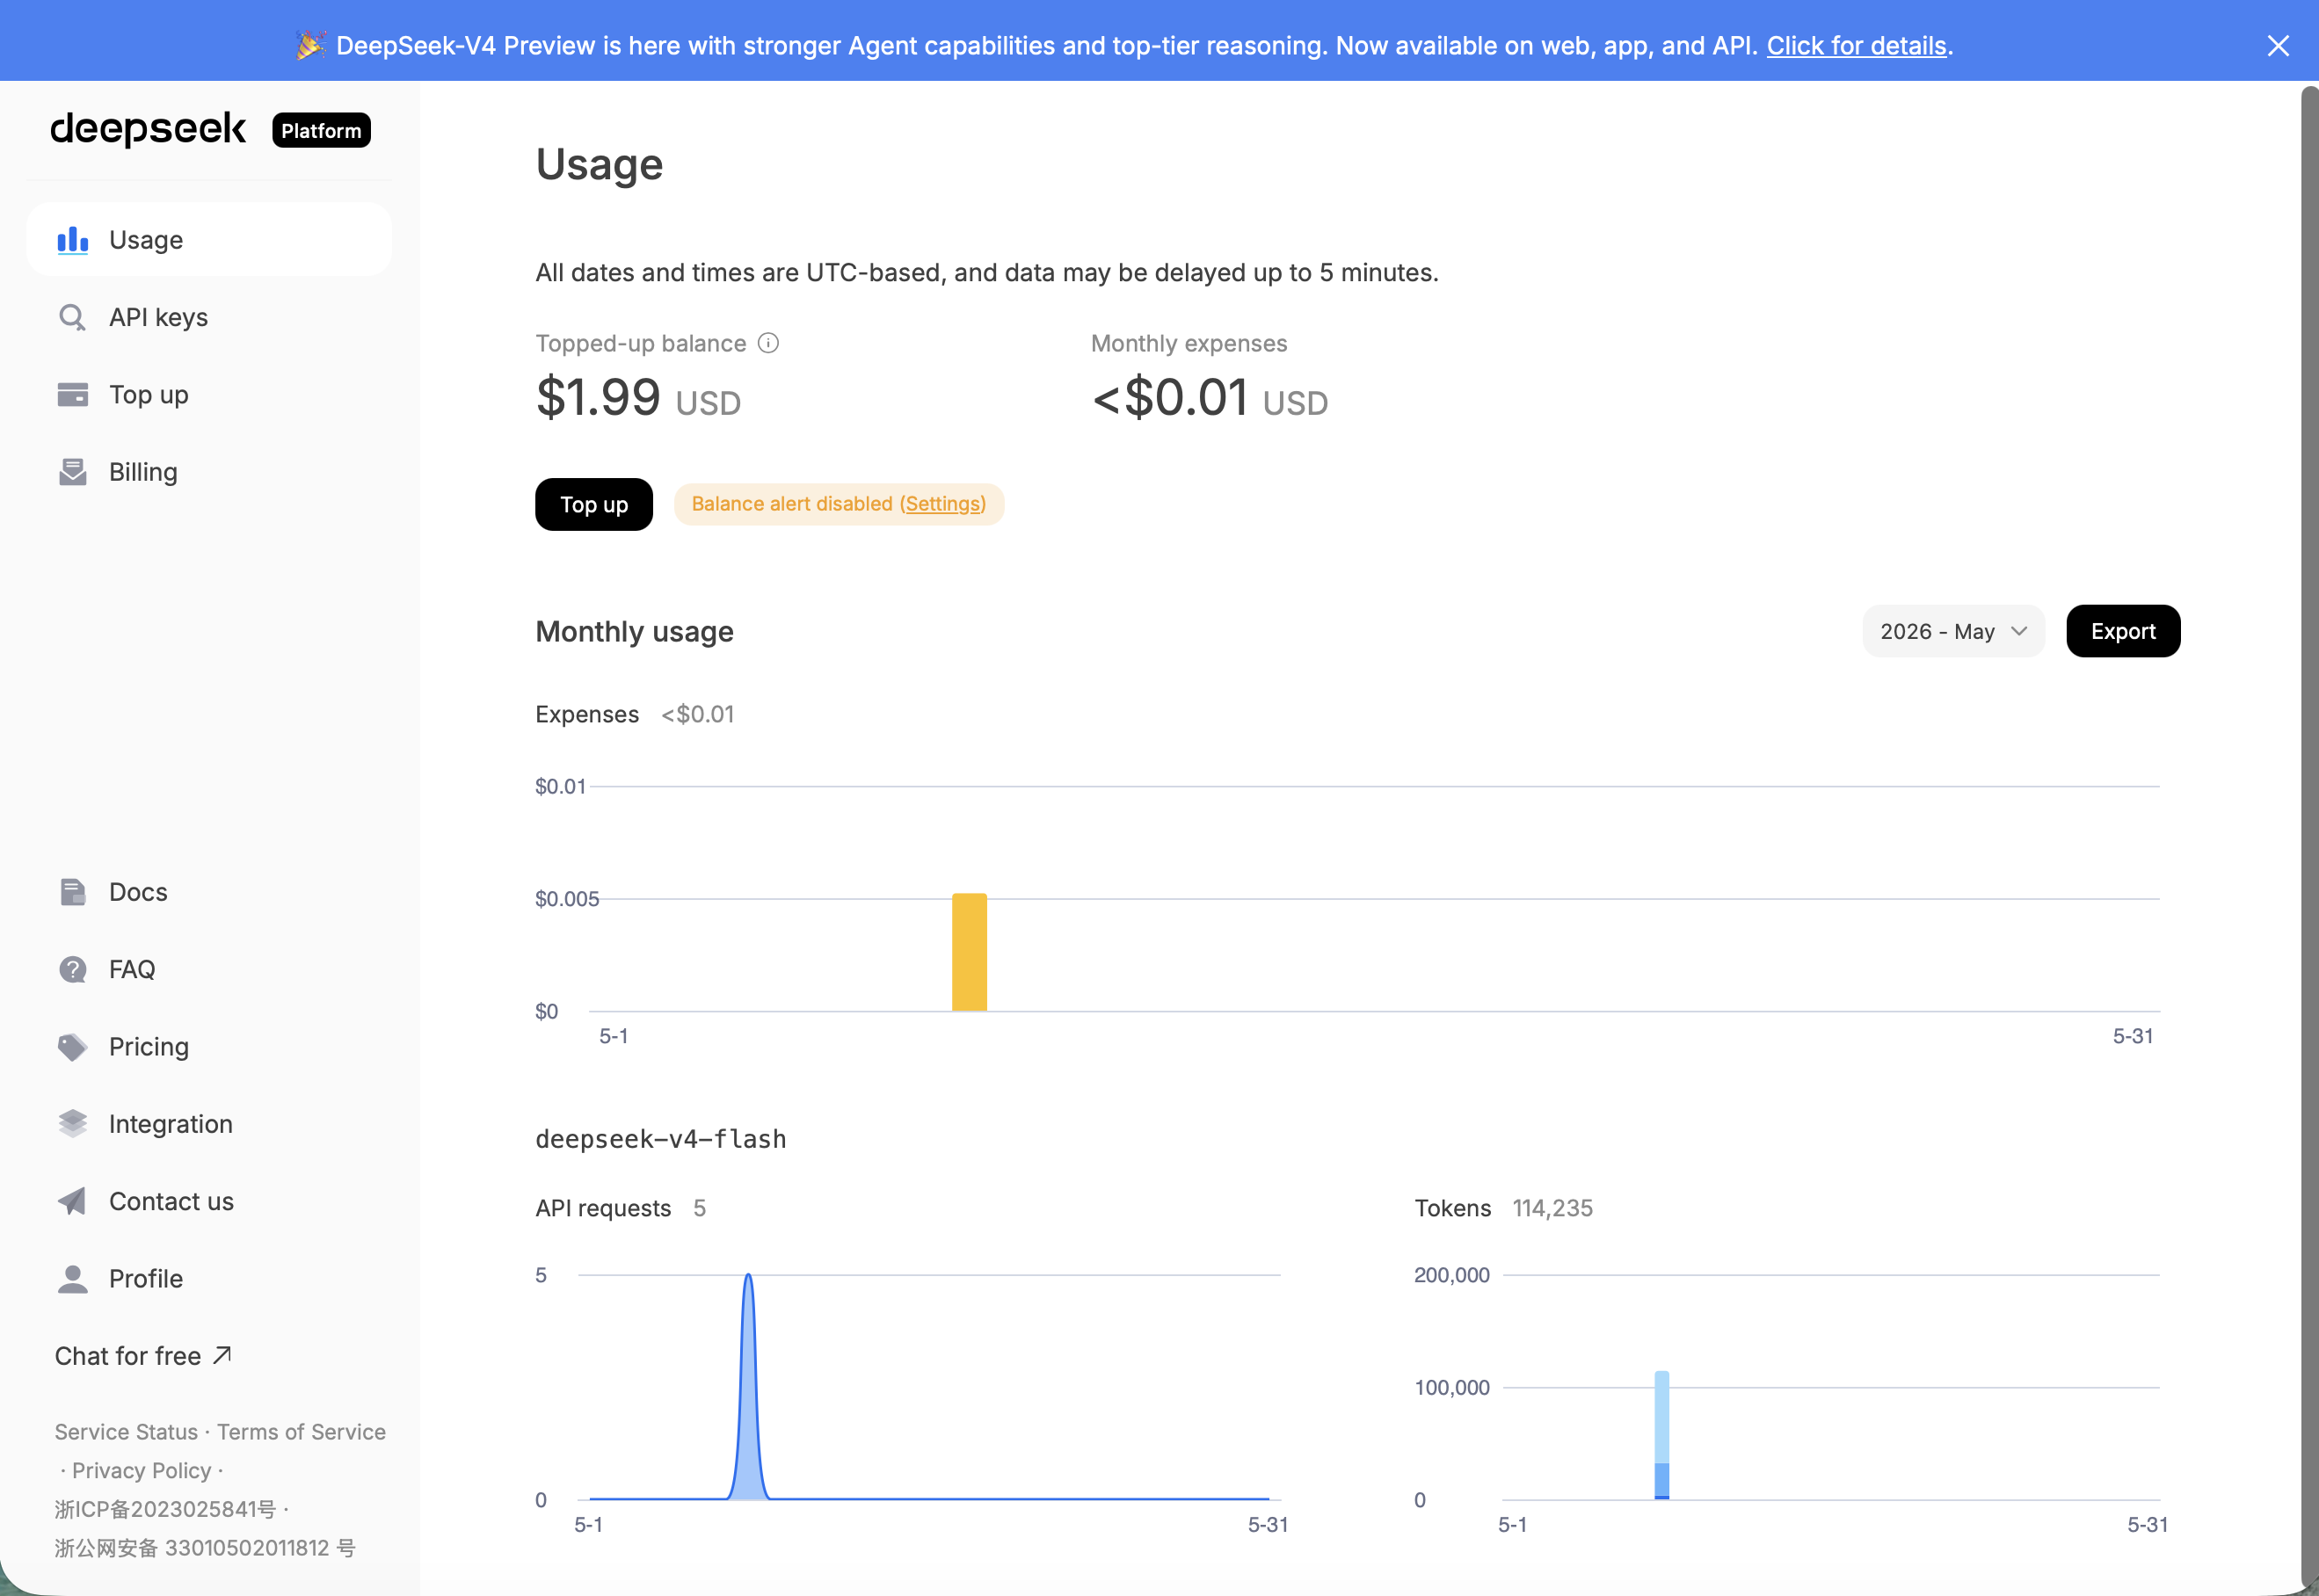Open the Privacy Policy link
The image size is (2319, 1596).
coord(141,1470)
